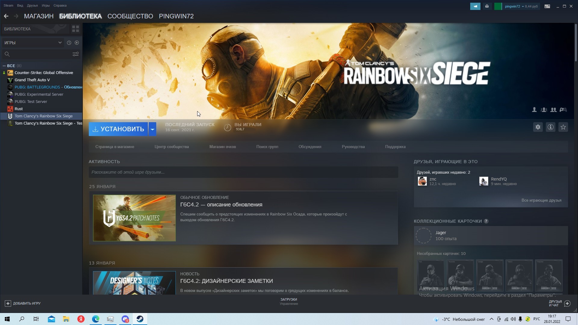This screenshot has width=578, height=325.
Task: Click plus icon next to Add Game
Action: pos(8,303)
